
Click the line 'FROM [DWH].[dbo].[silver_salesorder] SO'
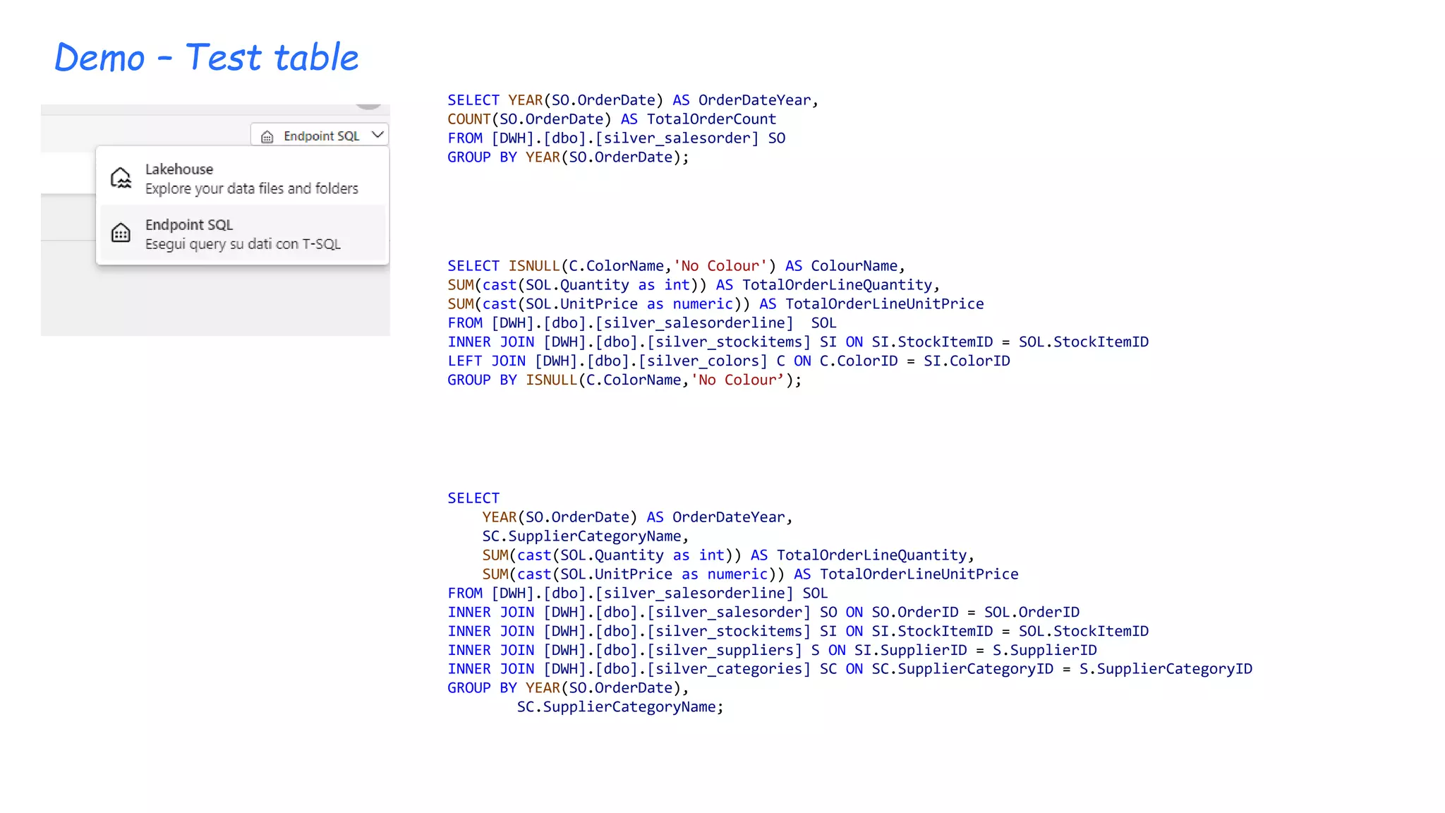coord(617,138)
